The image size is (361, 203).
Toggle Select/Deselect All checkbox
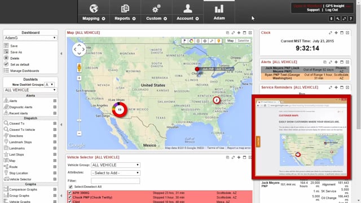pos(71,187)
